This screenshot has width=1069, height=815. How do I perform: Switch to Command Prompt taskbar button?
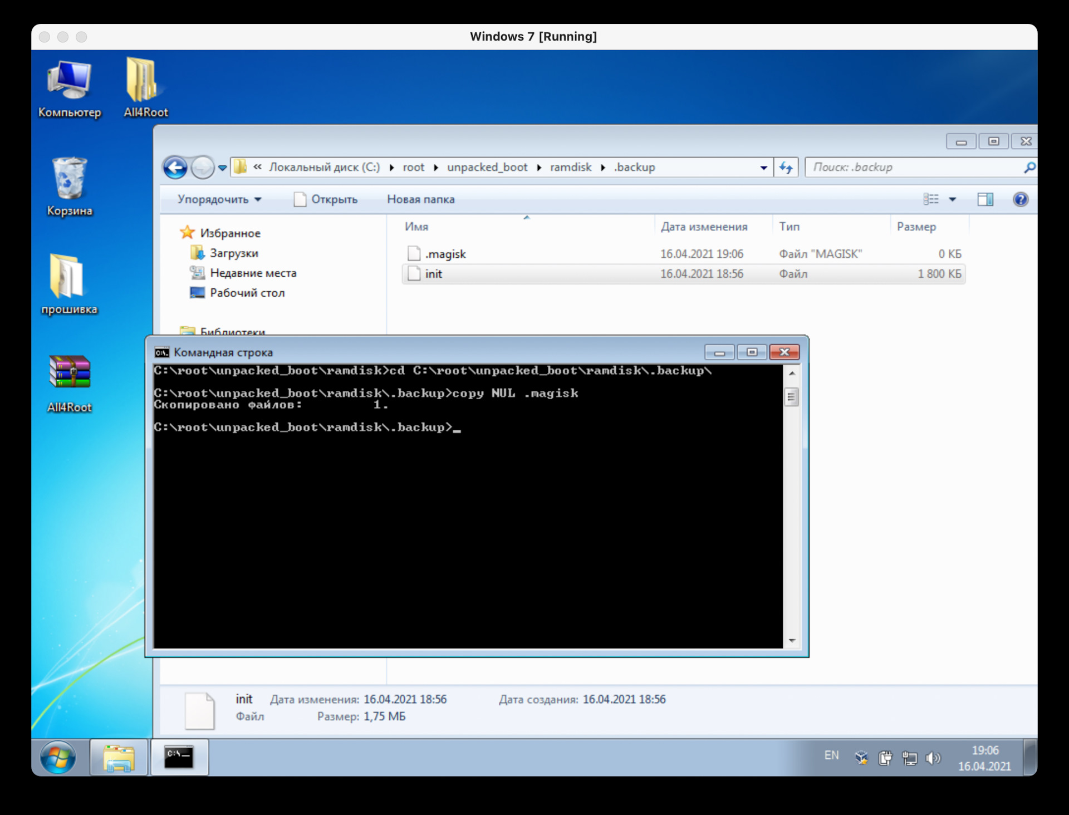tap(179, 757)
